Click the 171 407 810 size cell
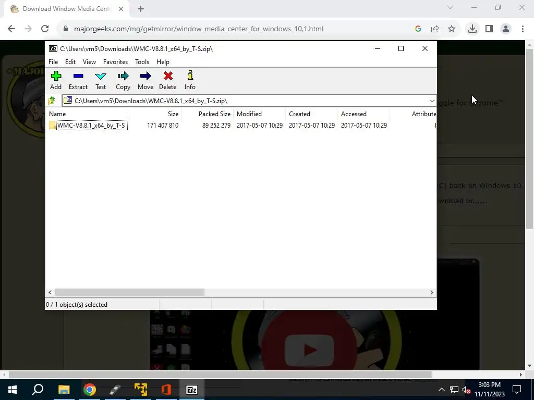Viewport: 534px width, 400px height. point(163,125)
